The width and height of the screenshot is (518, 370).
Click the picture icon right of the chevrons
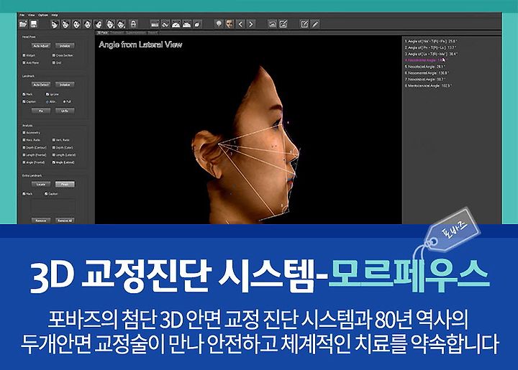tap(272, 24)
